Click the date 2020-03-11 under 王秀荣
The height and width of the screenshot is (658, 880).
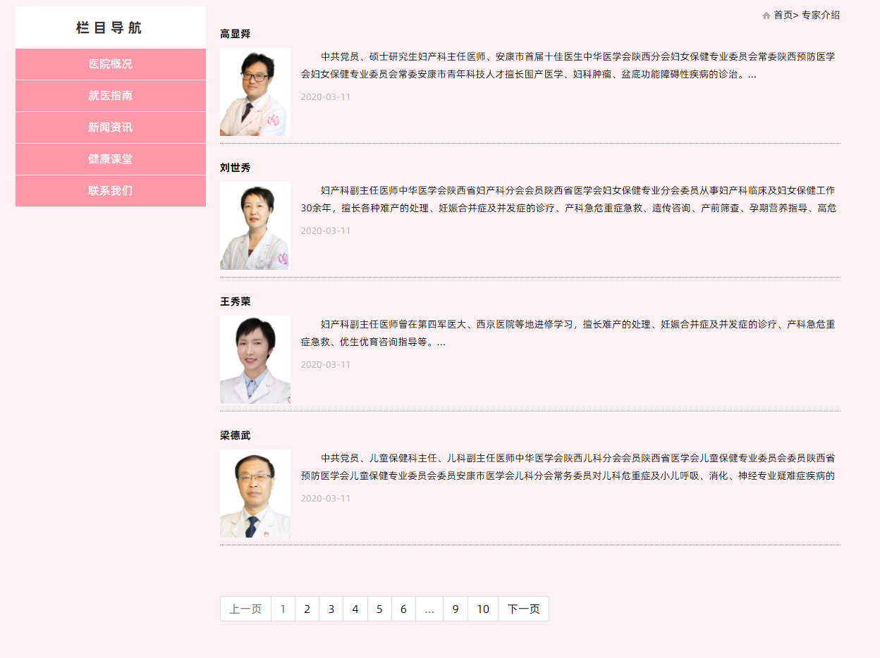coord(325,364)
